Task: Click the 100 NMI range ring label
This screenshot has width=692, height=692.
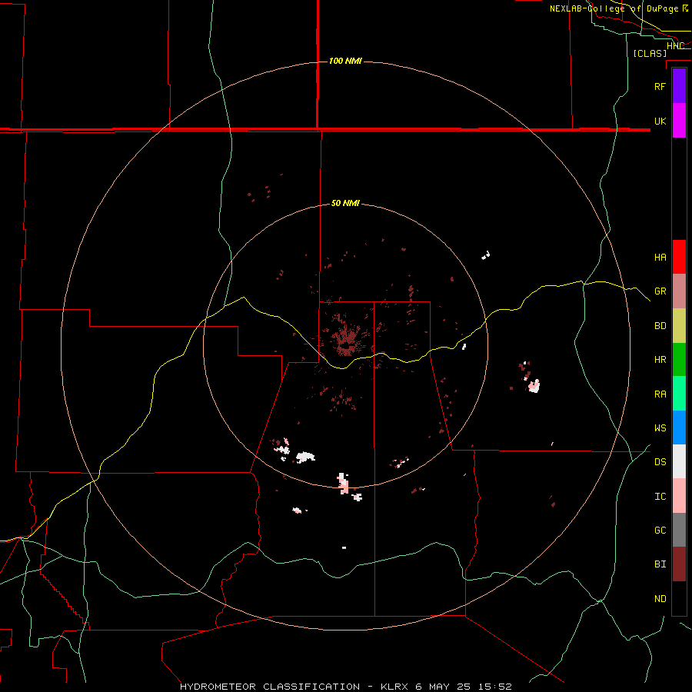Action: click(345, 61)
